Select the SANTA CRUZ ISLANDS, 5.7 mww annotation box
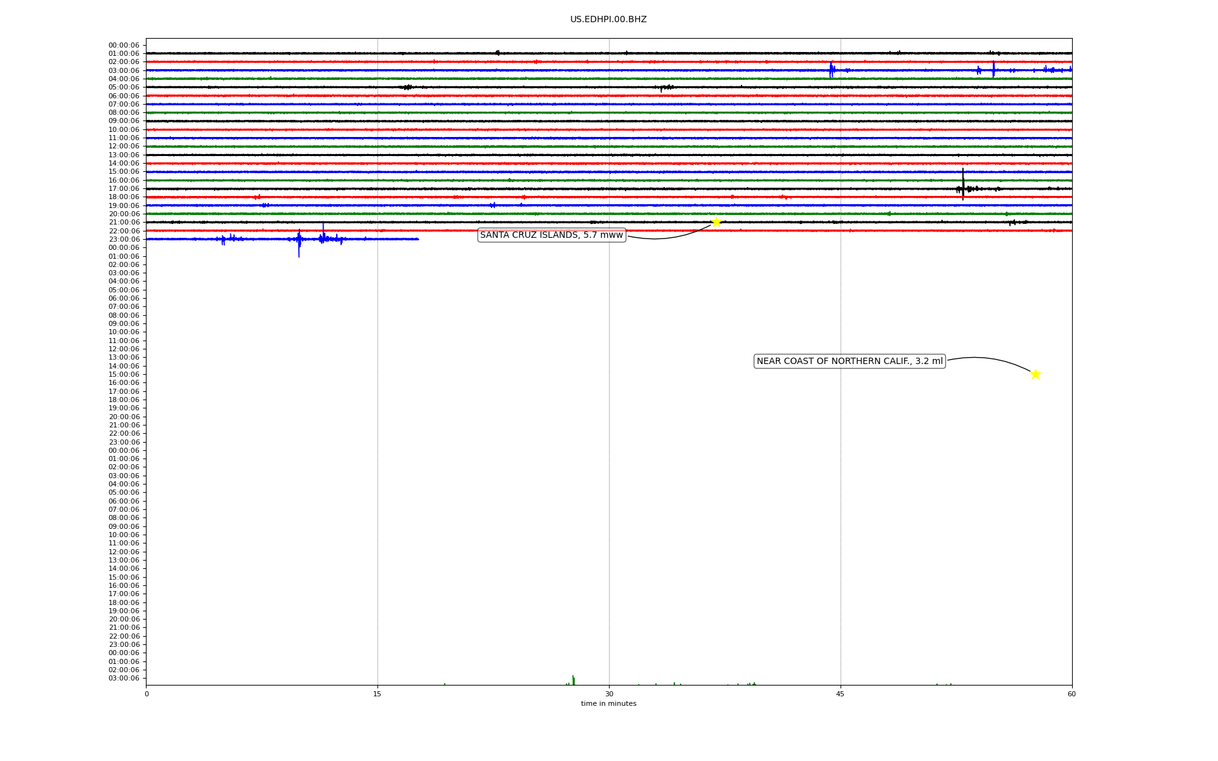The width and height of the screenshot is (1218, 761). (x=551, y=235)
